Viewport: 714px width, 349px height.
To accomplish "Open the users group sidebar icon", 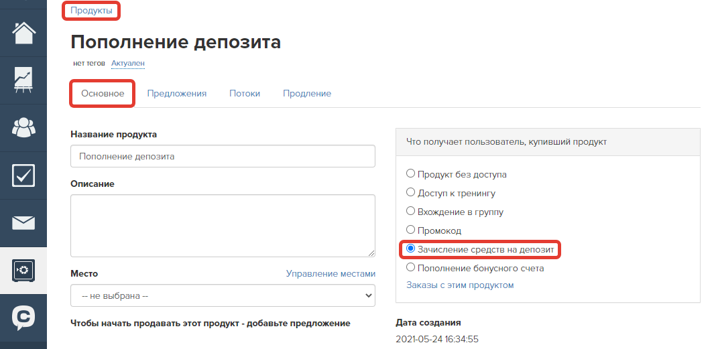I will [x=23, y=128].
